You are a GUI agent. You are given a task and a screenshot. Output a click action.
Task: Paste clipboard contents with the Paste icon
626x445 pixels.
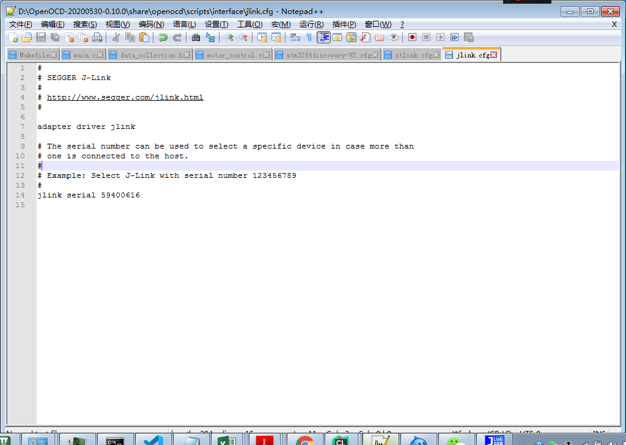click(144, 37)
